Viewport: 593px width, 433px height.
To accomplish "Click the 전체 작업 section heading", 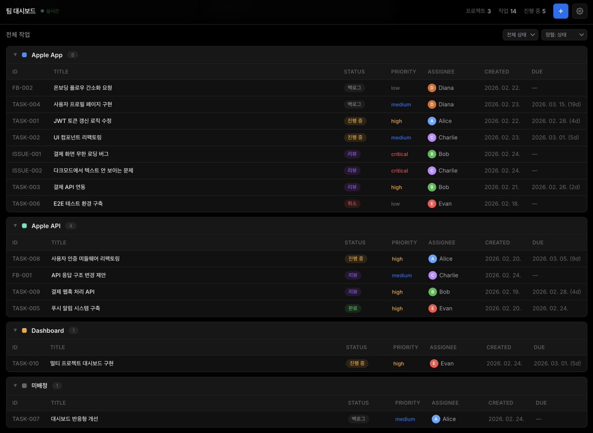I will [18, 35].
